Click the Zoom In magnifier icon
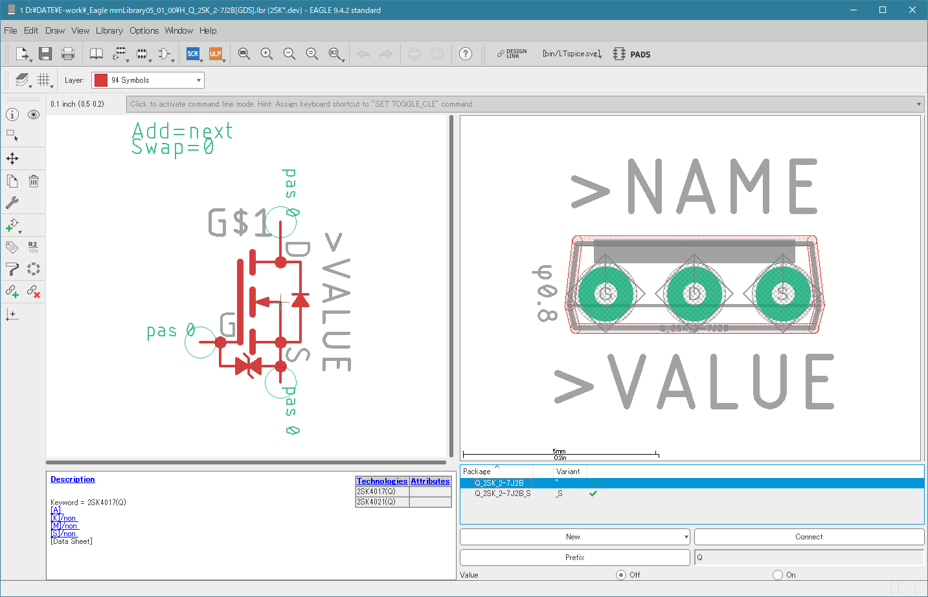 (x=266, y=54)
